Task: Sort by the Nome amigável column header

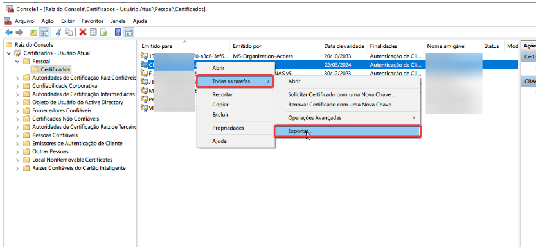Action: 452,46
